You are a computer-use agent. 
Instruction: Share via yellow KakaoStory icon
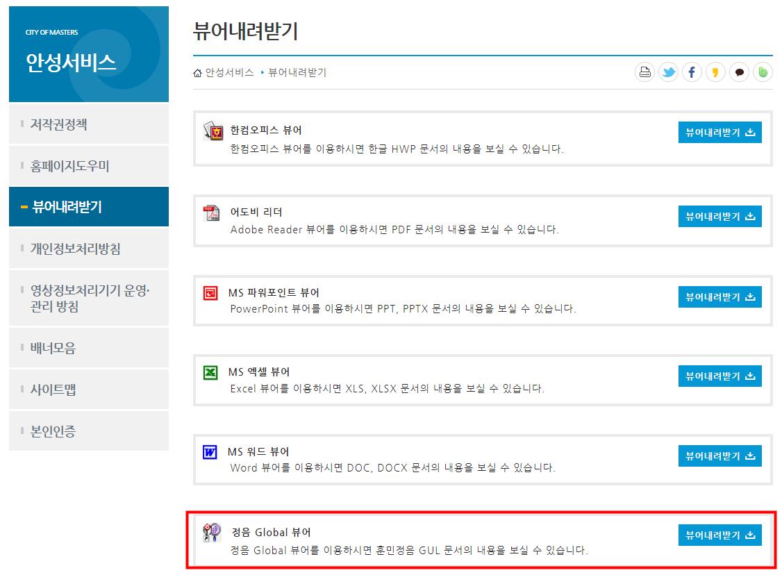click(715, 72)
